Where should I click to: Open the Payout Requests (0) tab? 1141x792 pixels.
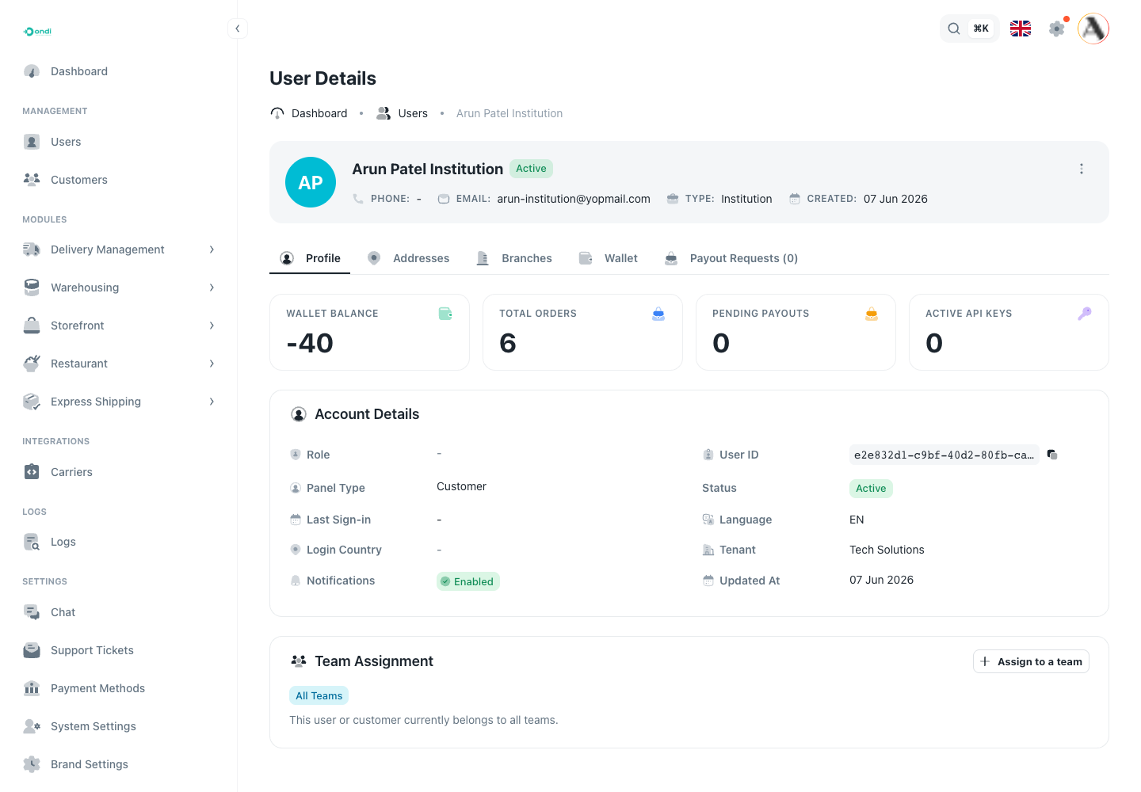[x=731, y=258]
